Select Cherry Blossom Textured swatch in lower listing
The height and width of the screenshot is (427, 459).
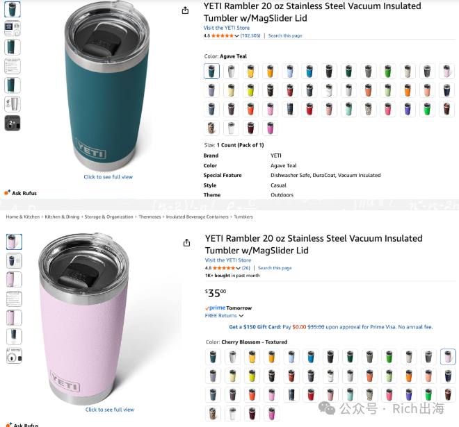coord(448,357)
